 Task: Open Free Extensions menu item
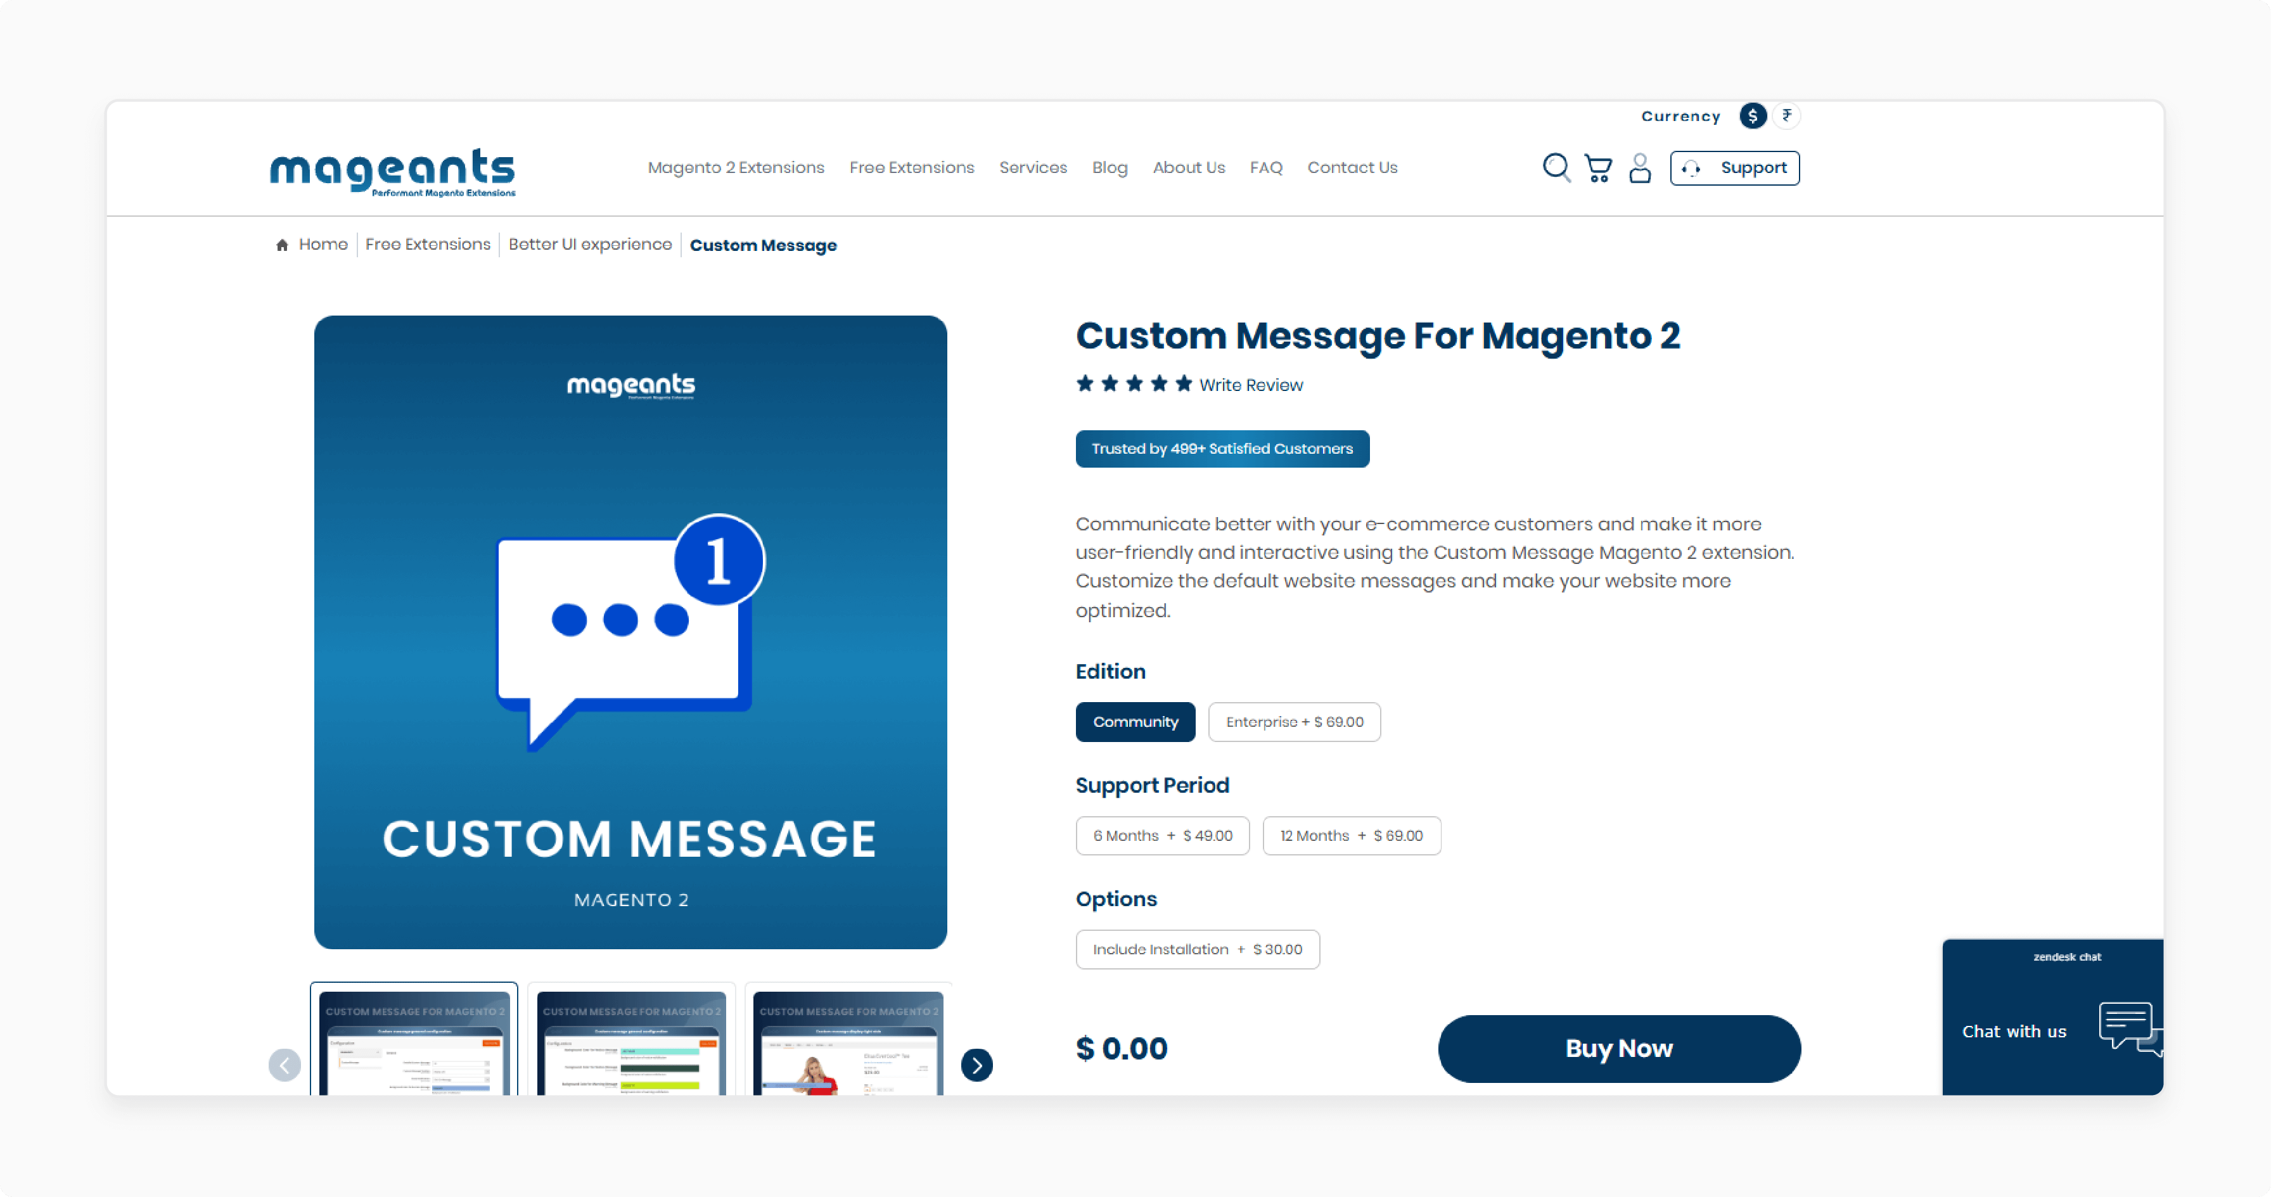tap(912, 167)
